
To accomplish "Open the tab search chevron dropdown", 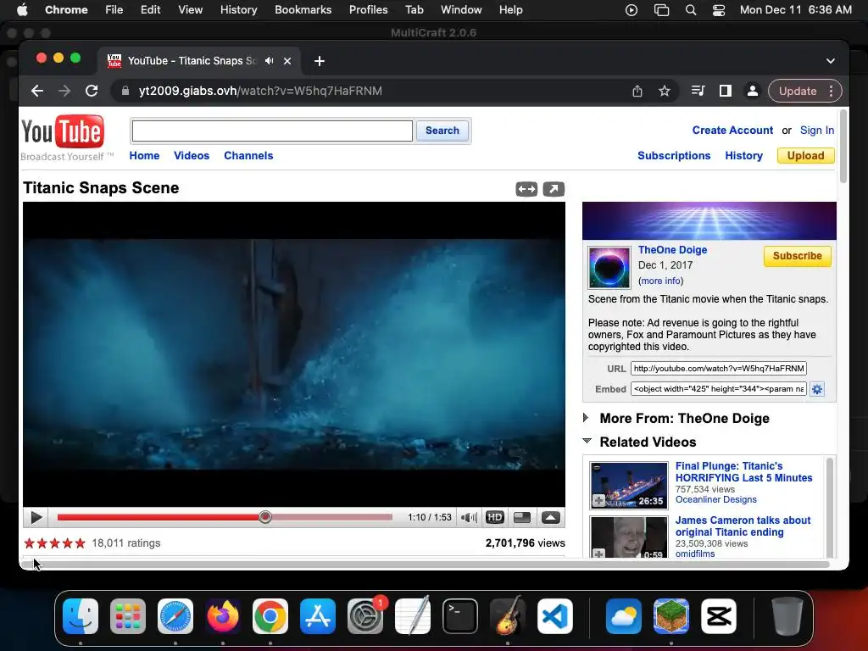I will [x=831, y=61].
